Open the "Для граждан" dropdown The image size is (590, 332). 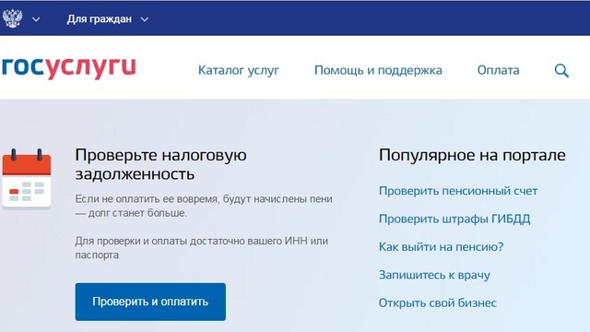pos(107,18)
